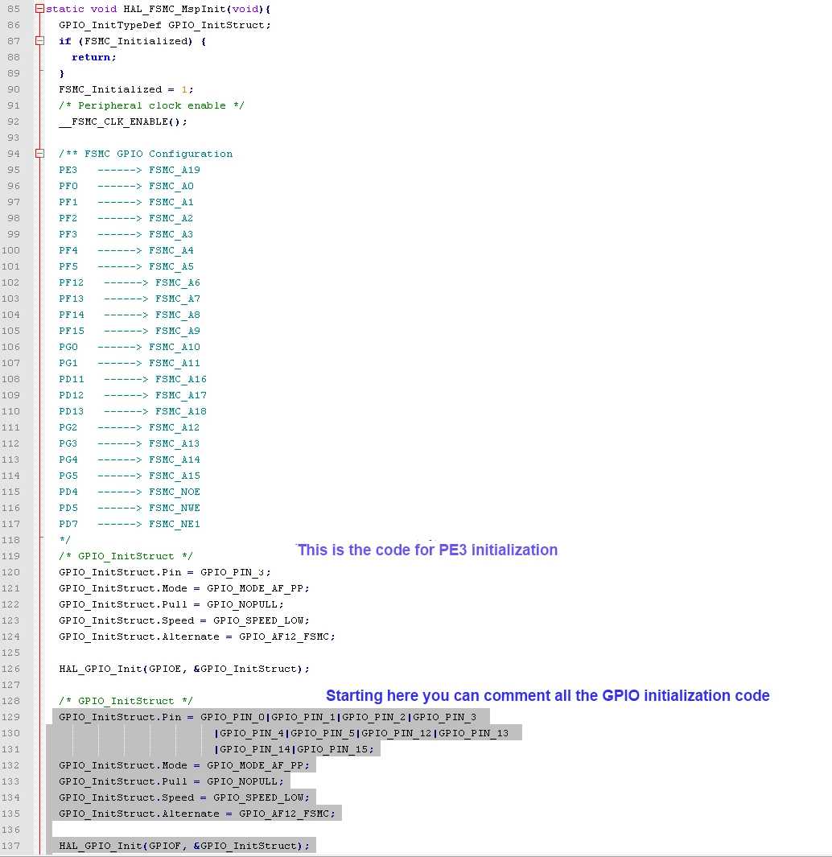Image resolution: width=832 pixels, height=857 pixels.
Task: Click the '/* GPIO_InitStruct */' comment on line 128
Action: tap(126, 701)
